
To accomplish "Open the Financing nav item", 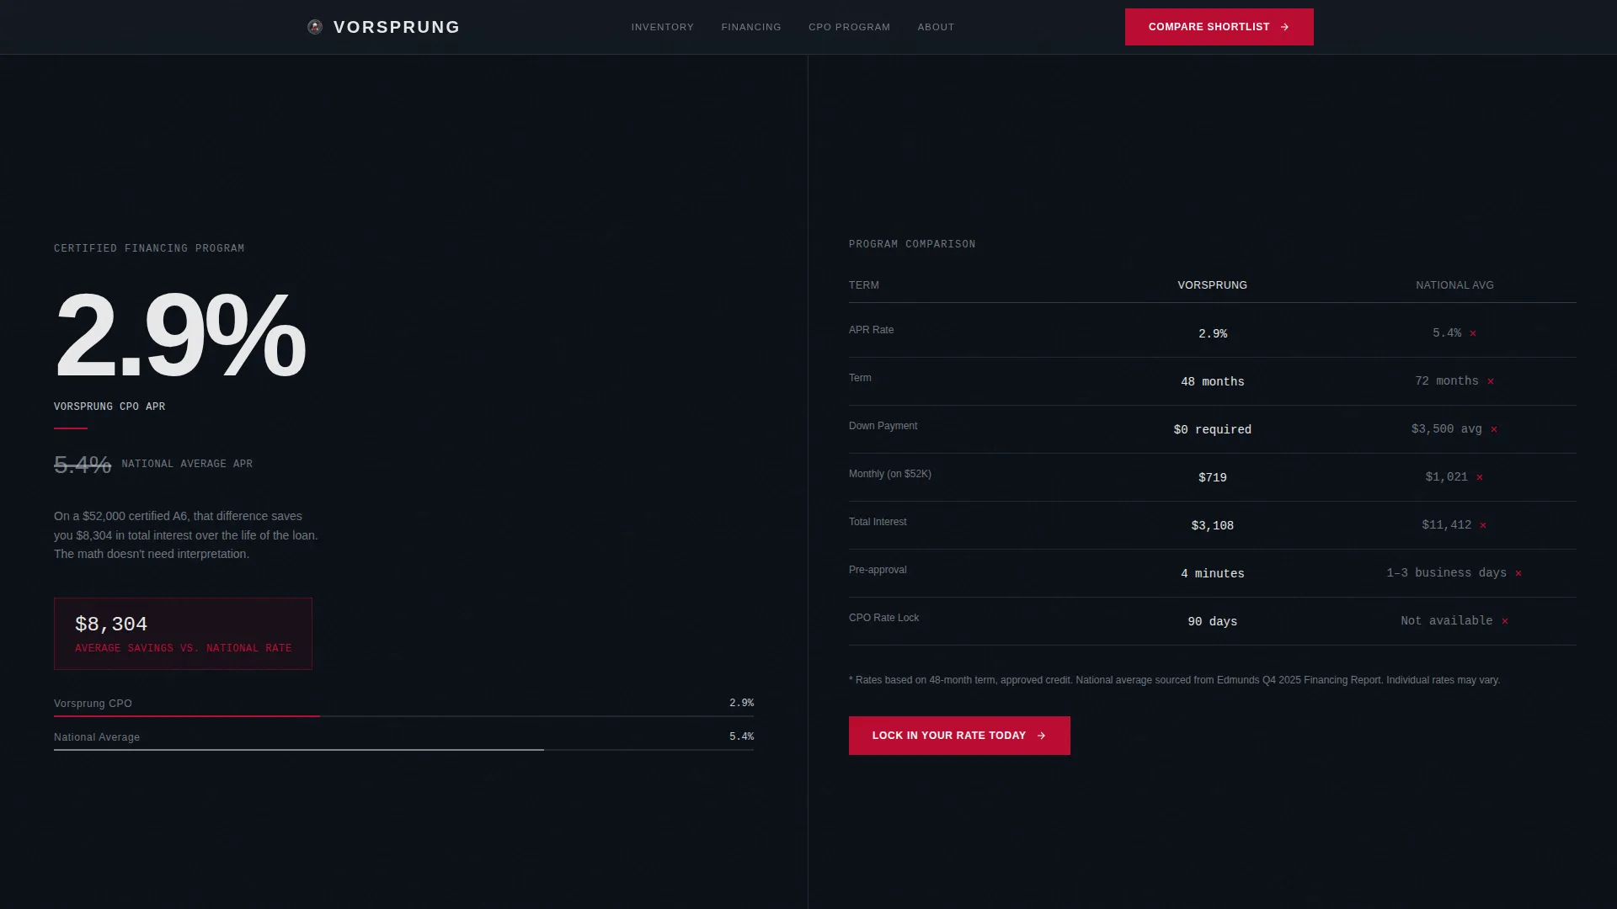I will [751, 27].
